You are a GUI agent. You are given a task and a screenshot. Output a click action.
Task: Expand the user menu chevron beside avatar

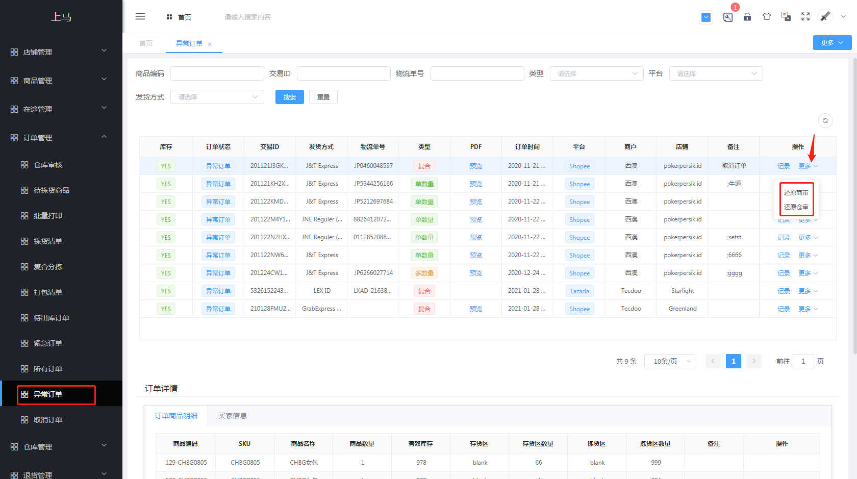pyautogui.click(x=843, y=16)
